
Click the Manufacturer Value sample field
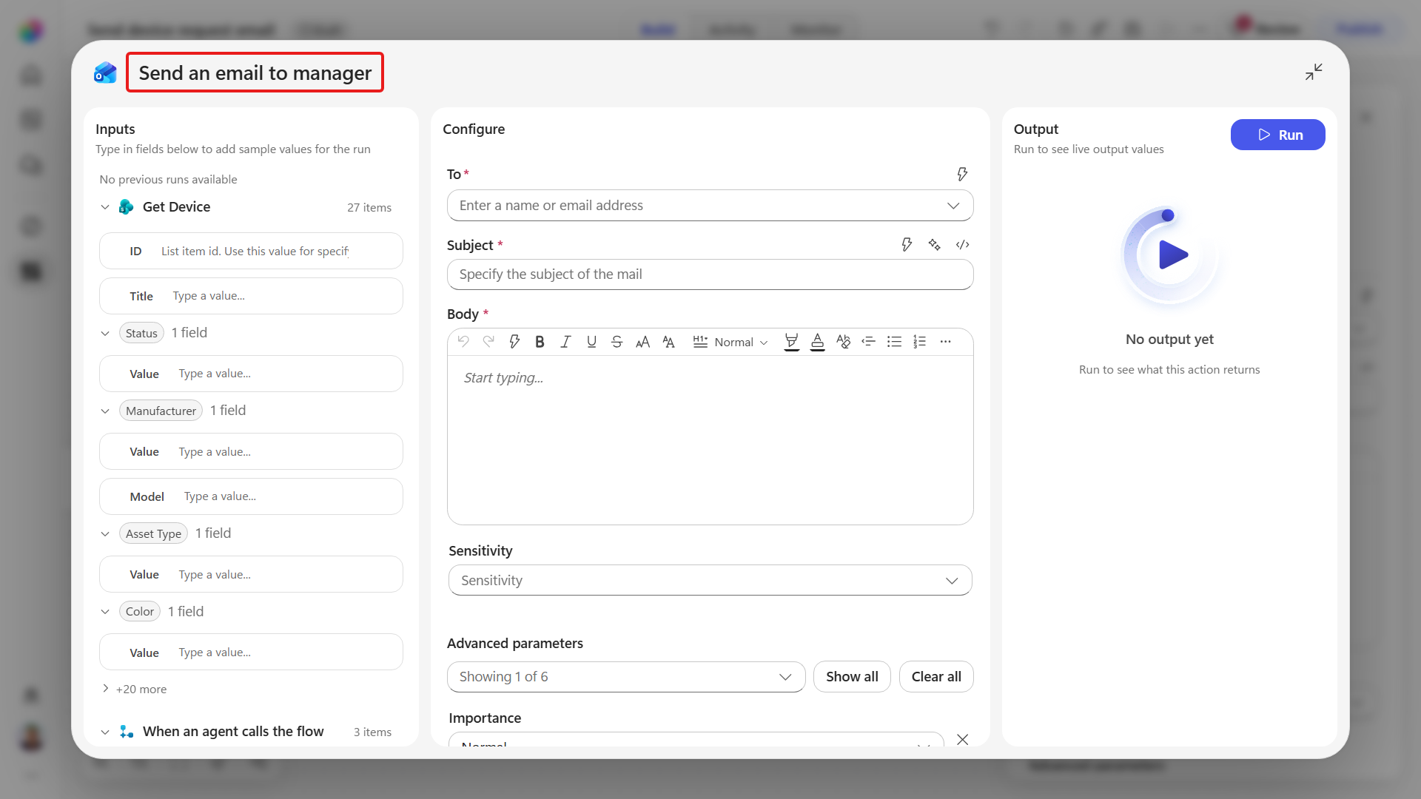[251, 451]
